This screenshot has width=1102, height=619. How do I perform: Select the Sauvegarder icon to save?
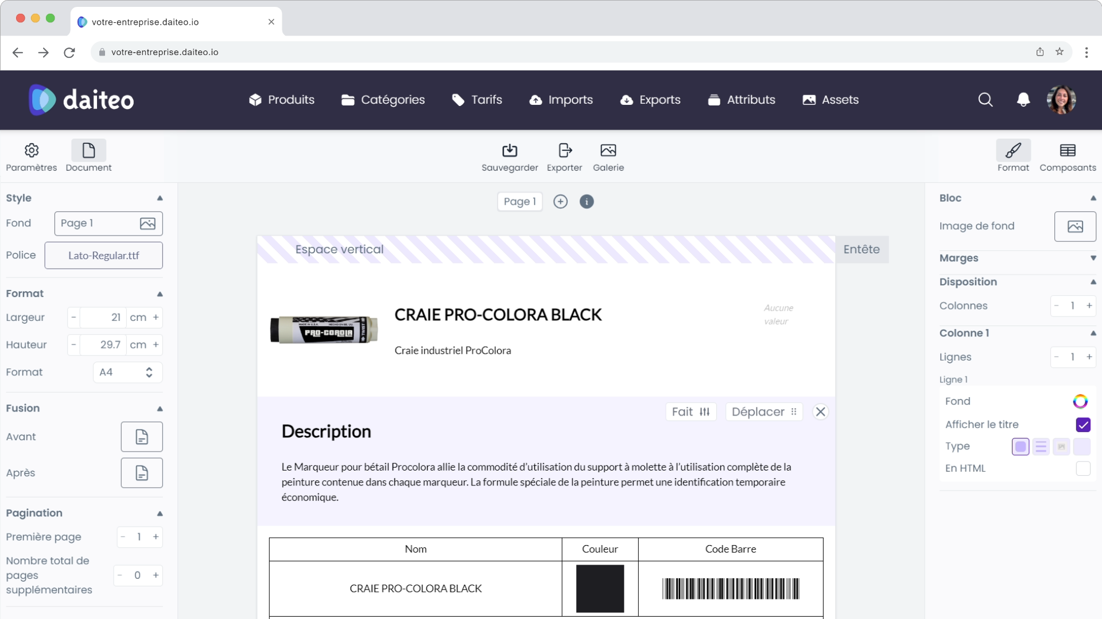point(510,156)
